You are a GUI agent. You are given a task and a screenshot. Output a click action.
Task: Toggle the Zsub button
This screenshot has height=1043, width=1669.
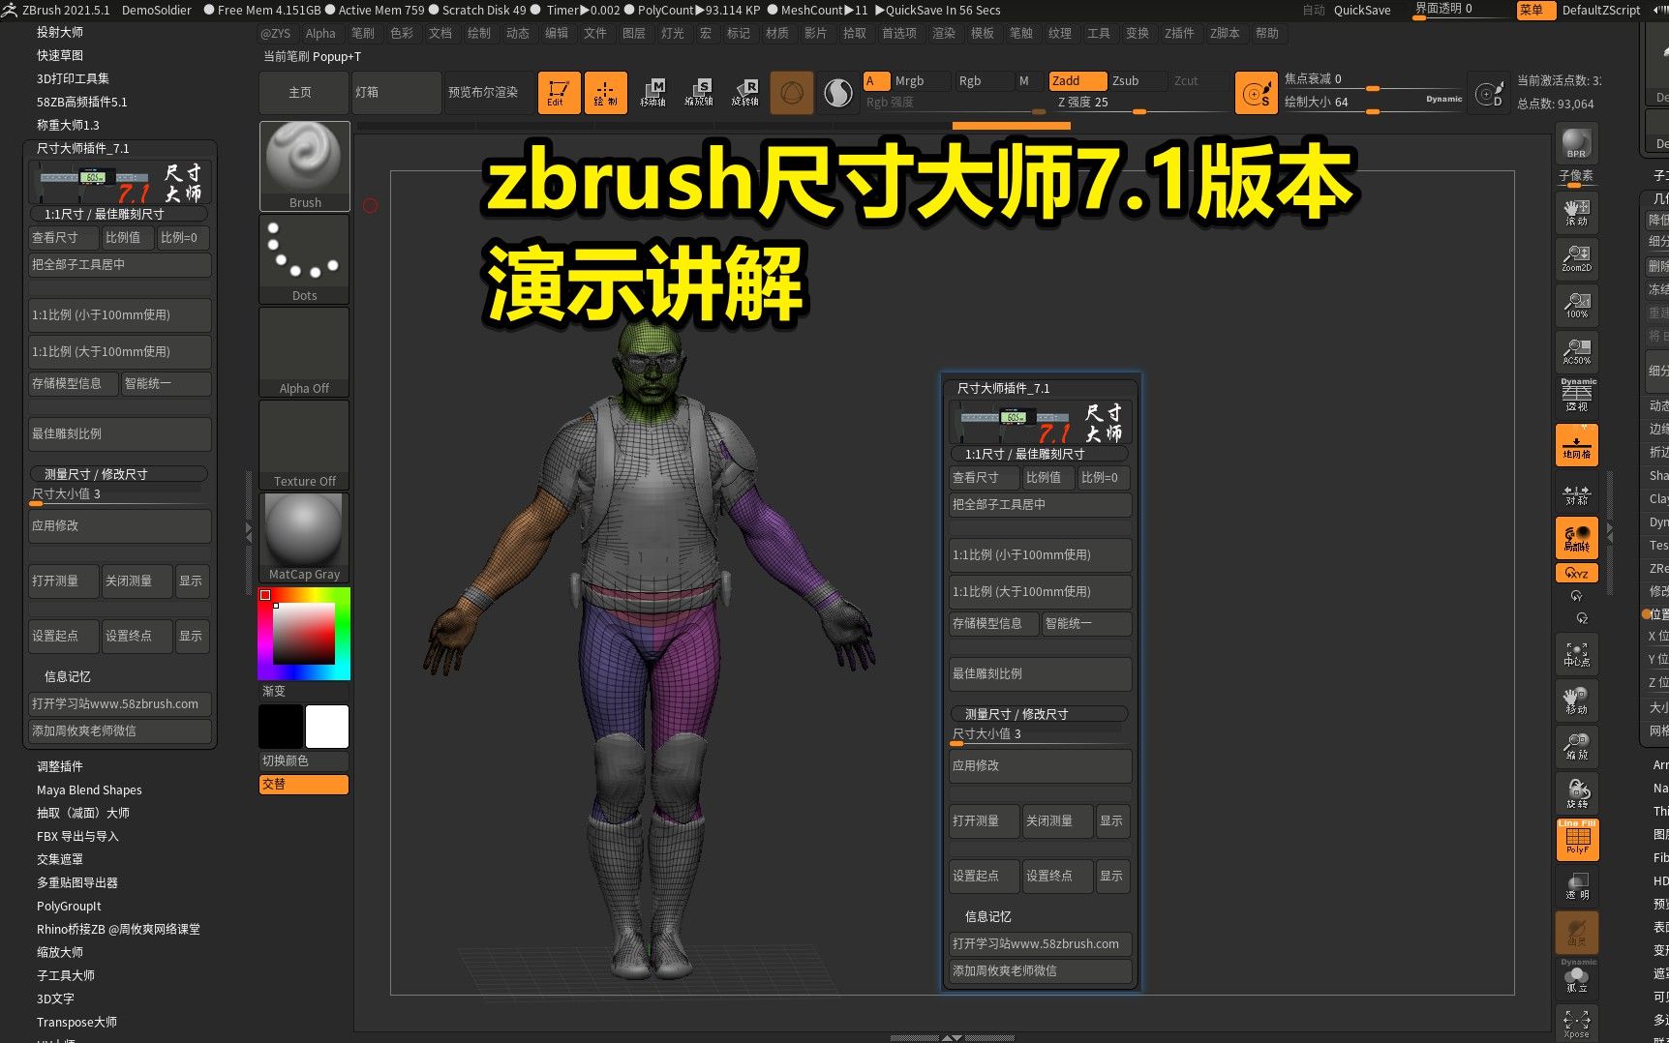(x=1137, y=81)
